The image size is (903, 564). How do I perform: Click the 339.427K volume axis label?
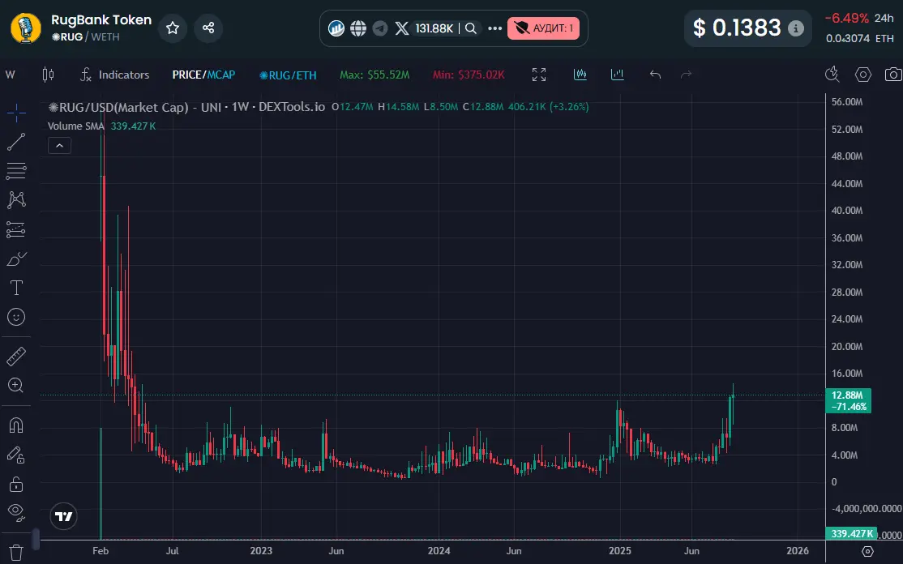850,533
